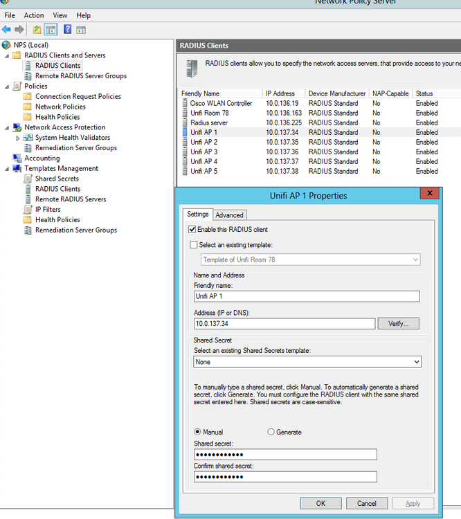Open the View menu
Viewport: 461px width, 519px height.
[60, 15]
